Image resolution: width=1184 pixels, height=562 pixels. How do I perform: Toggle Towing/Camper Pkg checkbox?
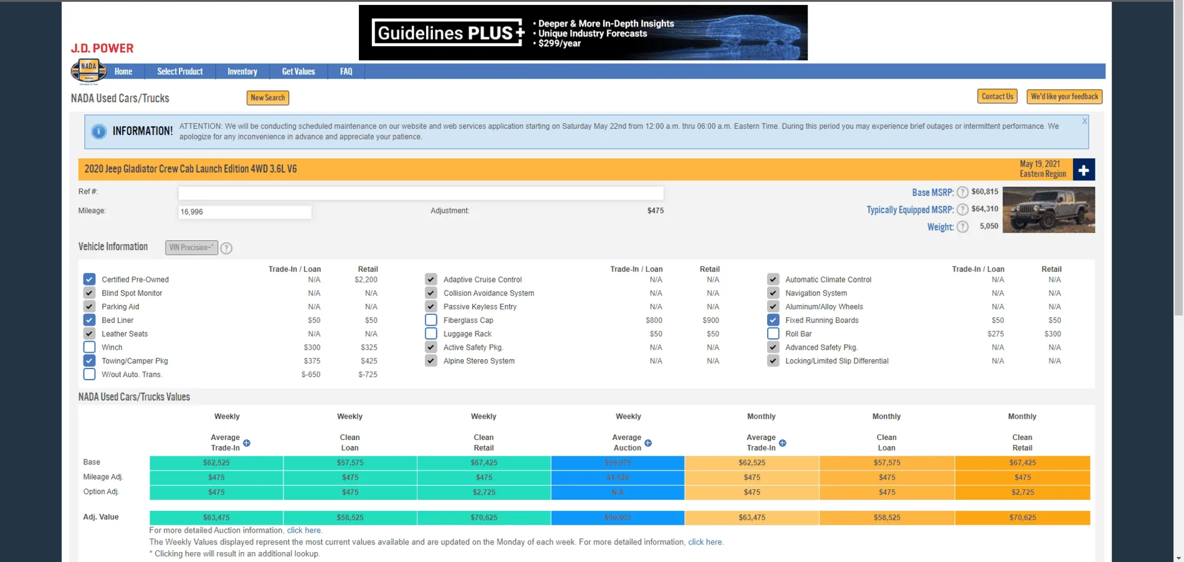pos(89,361)
